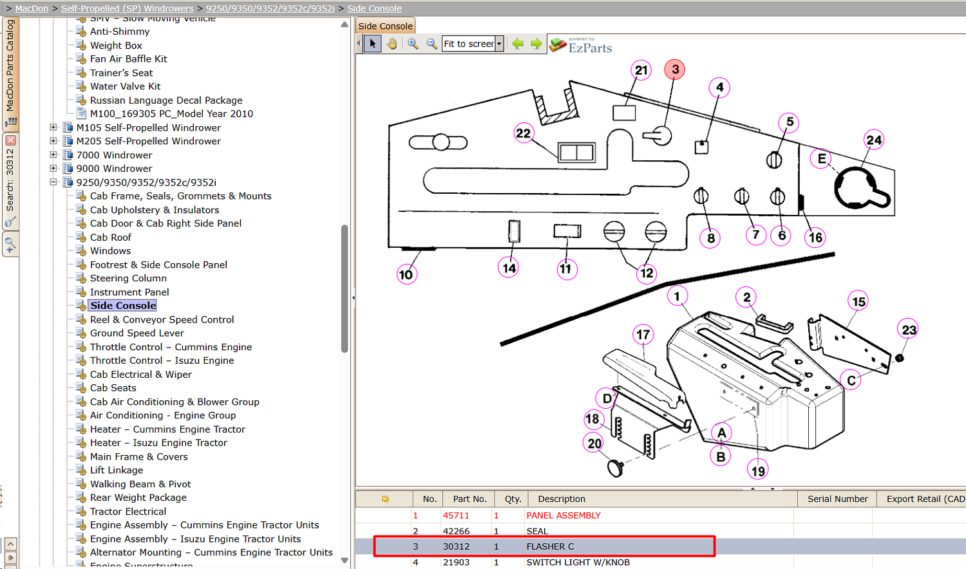Expand the 9000 Windrower node
The width and height of the screenshot is (966, 569).
pos(53,169)
